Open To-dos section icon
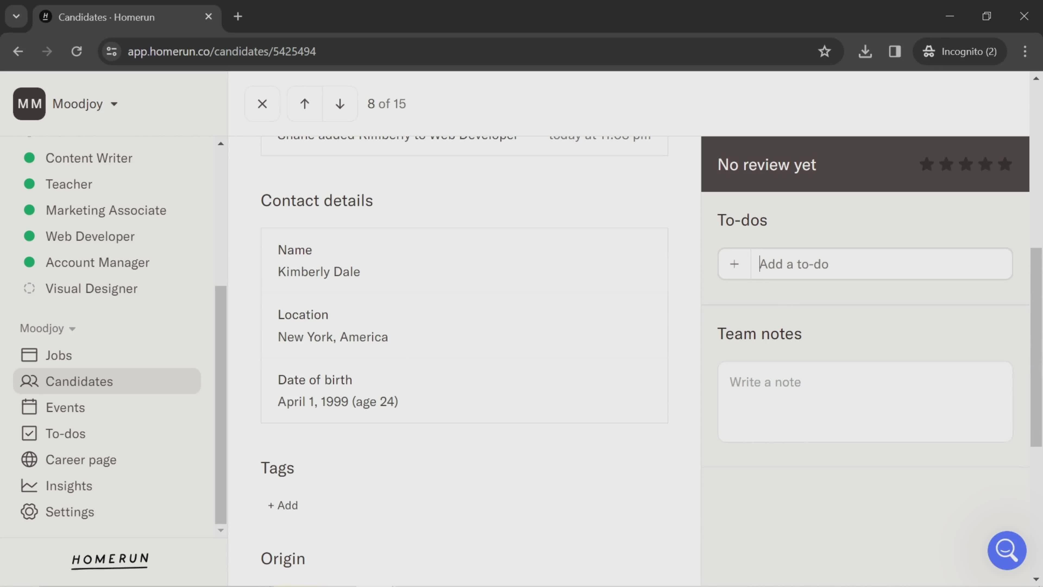 coord(29,433)
